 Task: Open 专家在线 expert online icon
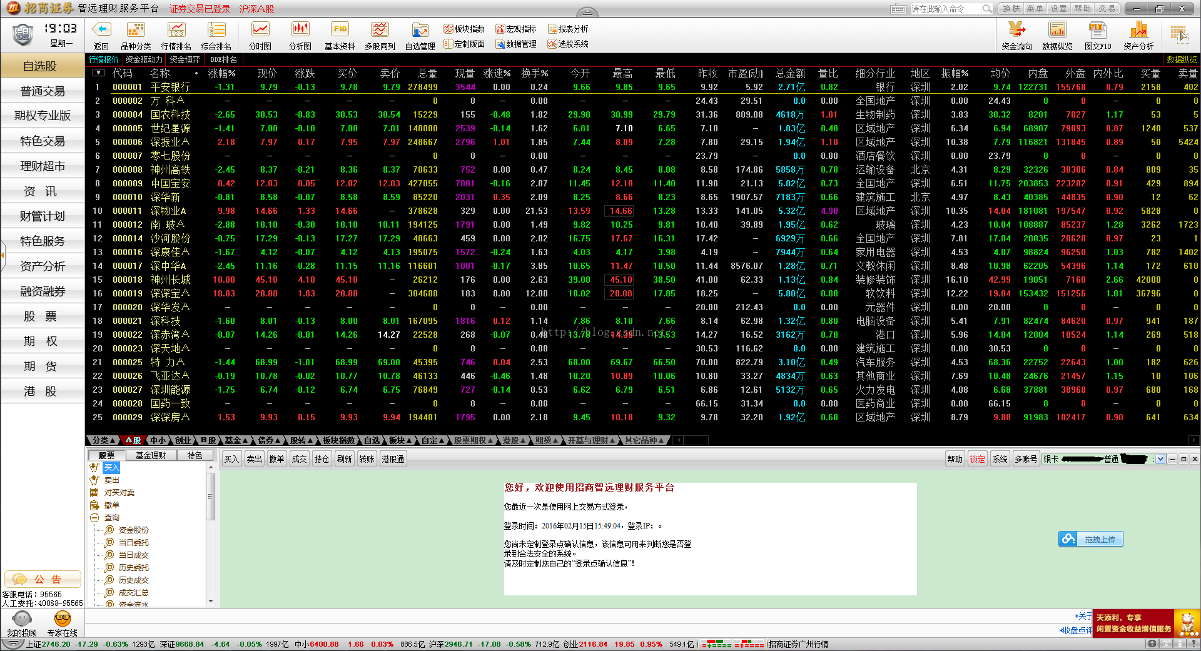pos(63,618)
